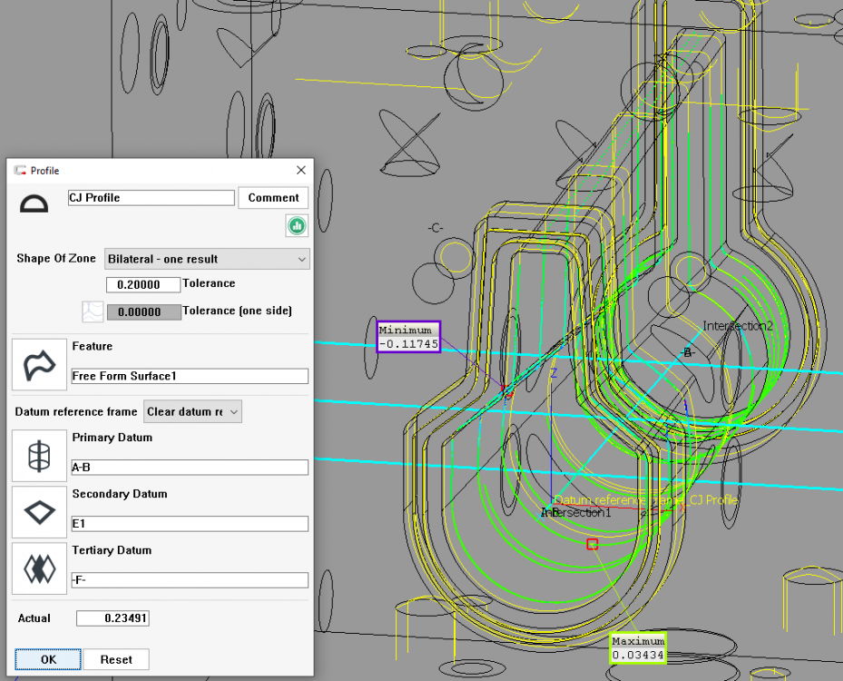Click the Free Form Surface1 feature field
Screen dimensions: 843x681
point(189,376)
